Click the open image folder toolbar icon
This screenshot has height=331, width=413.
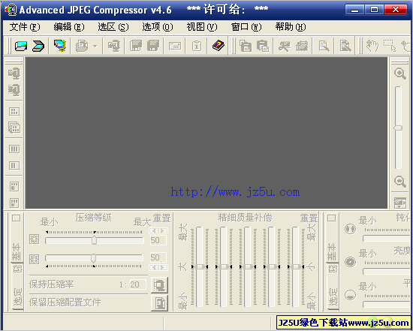[21, 46]
